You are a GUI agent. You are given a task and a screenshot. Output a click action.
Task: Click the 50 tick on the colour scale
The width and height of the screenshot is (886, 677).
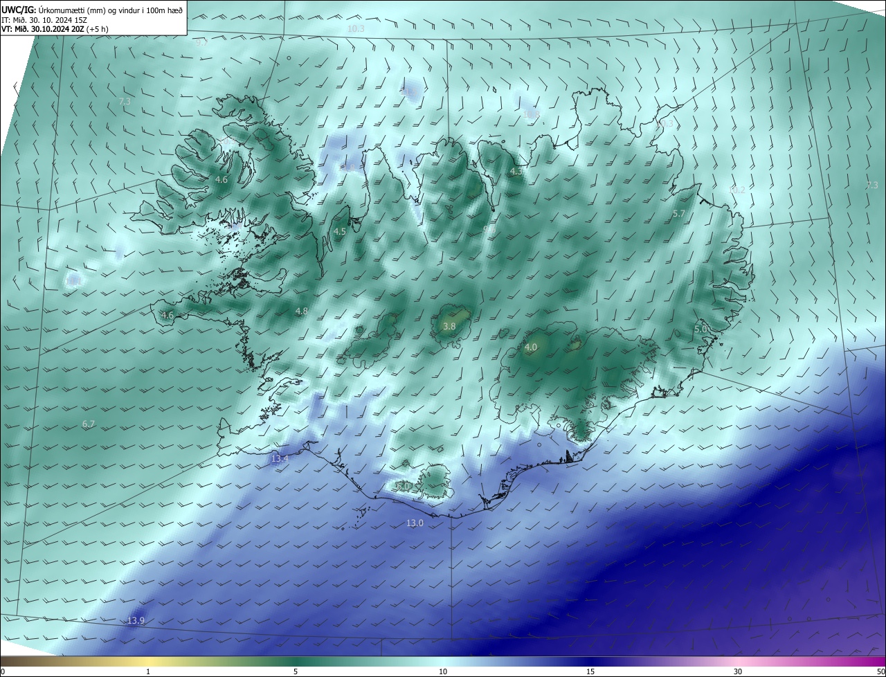pyautogui.click(x=880, y=672)
